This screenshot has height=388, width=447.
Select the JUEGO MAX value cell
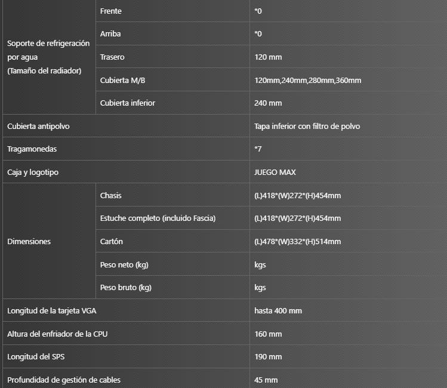click(x=348, y=172)
